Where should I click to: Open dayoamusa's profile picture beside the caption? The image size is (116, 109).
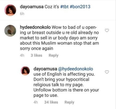[10, 10]
